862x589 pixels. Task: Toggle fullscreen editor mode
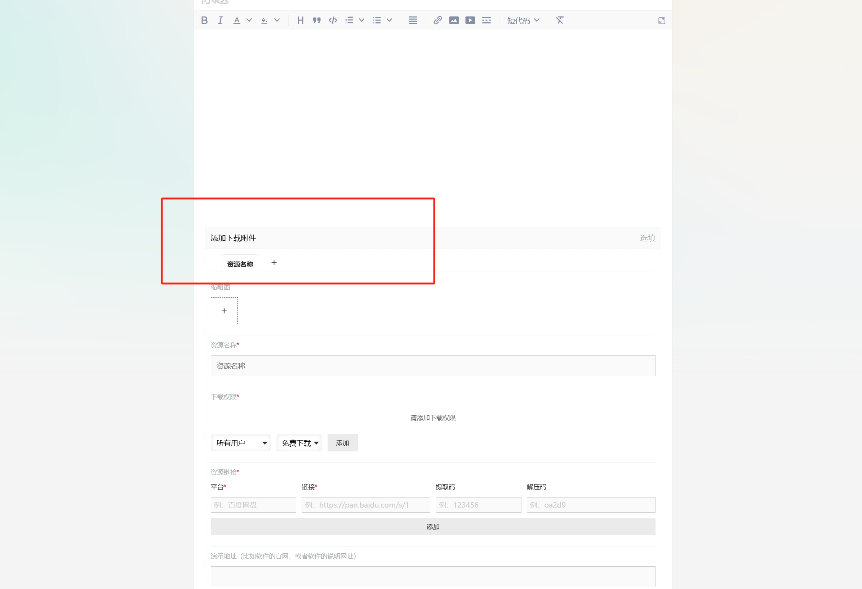[661, 21]
